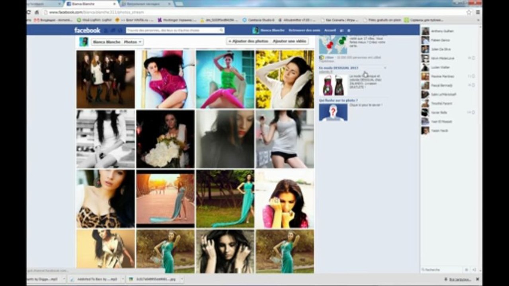
Task: Open photo of four women walking
Action: (x=105, y=79)
